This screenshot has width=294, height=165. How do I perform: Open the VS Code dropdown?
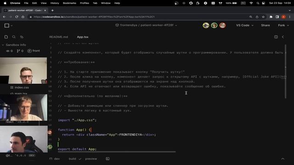coord(245,25)
